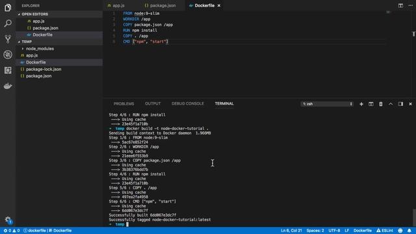Change language mode via Dockerfile status item

(363, 231)
